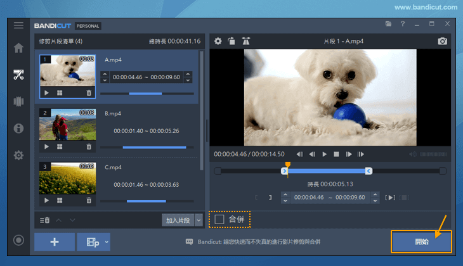Stop playback with the stop button
463x266 pixels.
[x=336, y=154]
